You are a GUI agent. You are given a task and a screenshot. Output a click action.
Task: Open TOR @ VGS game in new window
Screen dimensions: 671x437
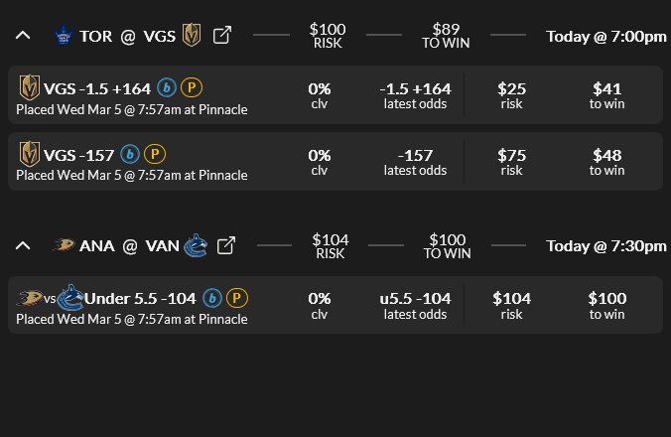pos(223,36)
